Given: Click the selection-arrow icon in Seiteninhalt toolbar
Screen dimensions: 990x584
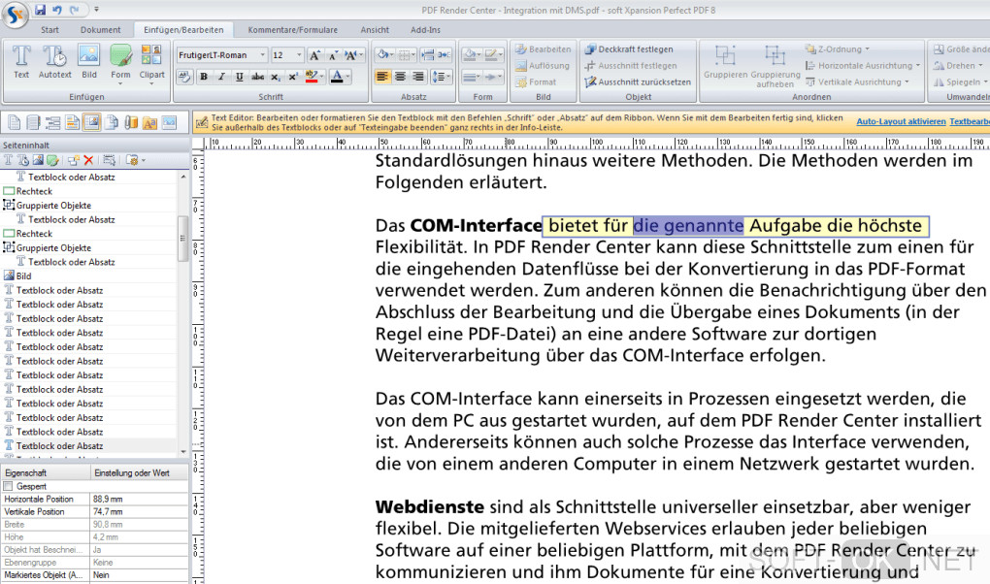Looking at the screenshot, I should (110, 160).
